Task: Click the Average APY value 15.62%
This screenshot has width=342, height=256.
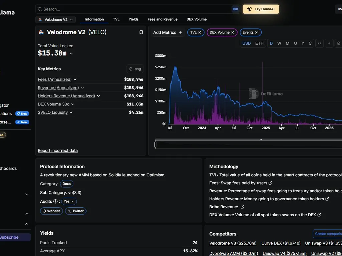Action: click(190, 251)
